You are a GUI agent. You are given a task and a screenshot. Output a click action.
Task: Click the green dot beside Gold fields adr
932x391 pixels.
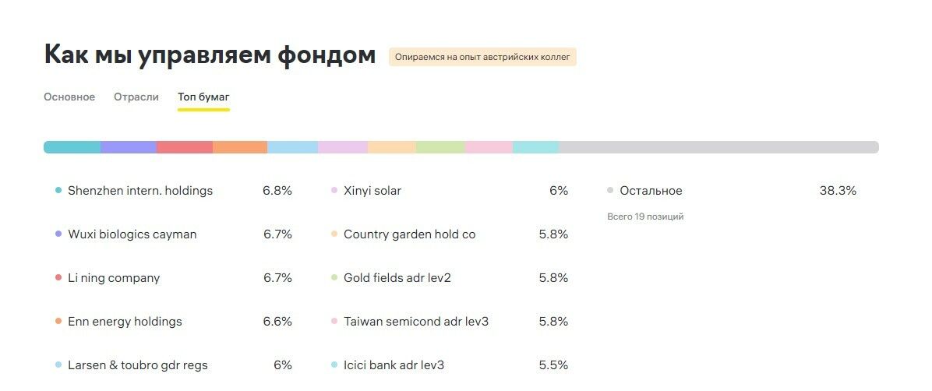coord(334,278)
